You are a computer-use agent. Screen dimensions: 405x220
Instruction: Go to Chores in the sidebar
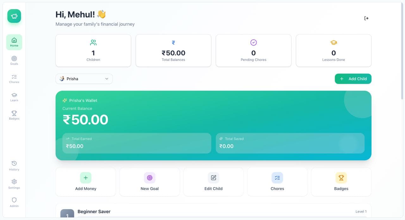pyautogui.click(x=14, y=79)
